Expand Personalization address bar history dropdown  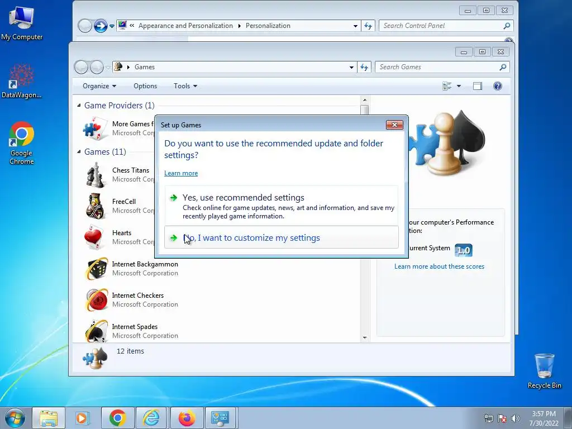coord(355,26)
